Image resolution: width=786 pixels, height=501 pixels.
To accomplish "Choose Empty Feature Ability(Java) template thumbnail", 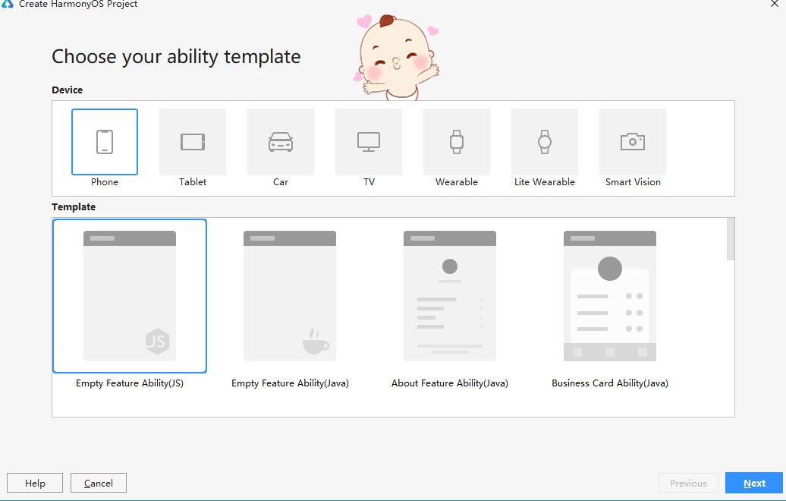I will pos(290,296).
